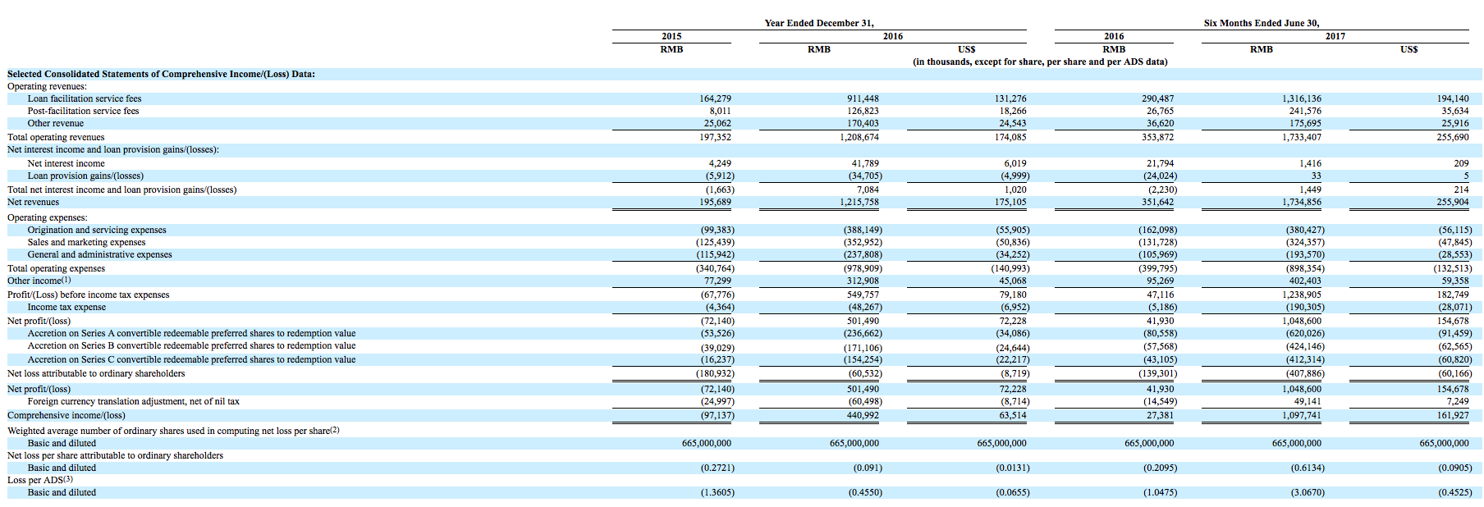The image size is (1484, 507).
Task: Select 'Foreign currency translation adjustment, net of nil tax'
Action: tap(134, 401)
